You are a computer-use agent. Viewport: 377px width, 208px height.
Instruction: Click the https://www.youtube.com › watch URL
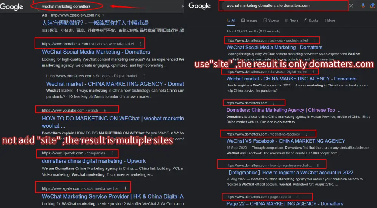[x=70, y=111]
